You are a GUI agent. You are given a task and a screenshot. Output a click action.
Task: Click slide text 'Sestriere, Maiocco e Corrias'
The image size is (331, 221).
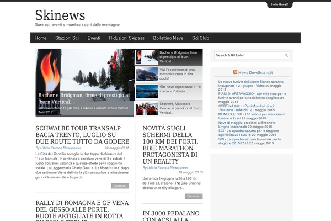(180, 108)
